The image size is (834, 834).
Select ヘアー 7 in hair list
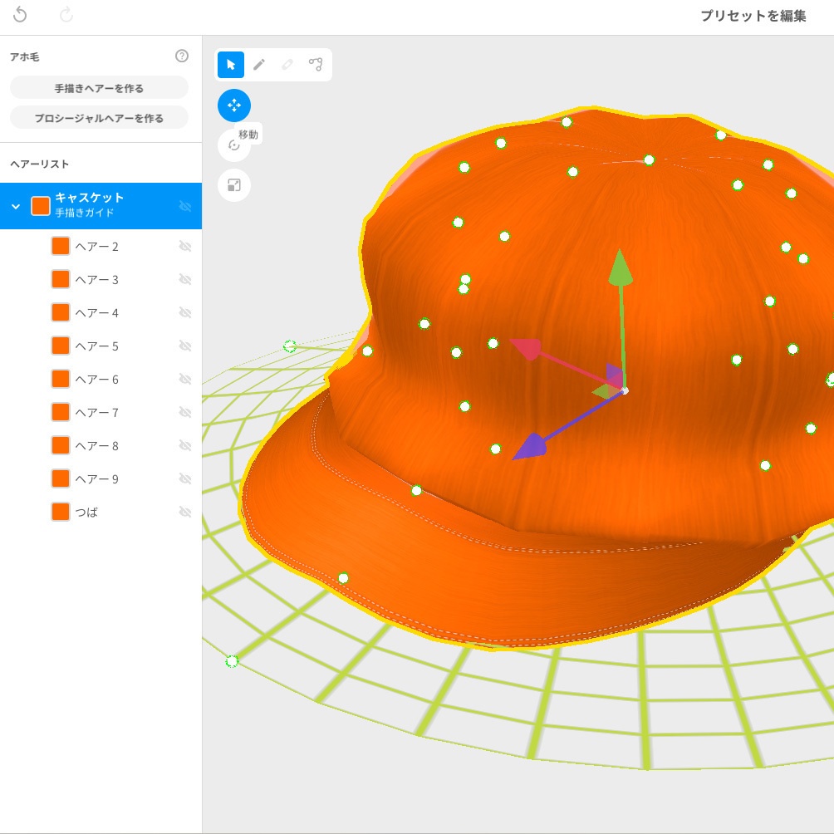tap(101, 412)
